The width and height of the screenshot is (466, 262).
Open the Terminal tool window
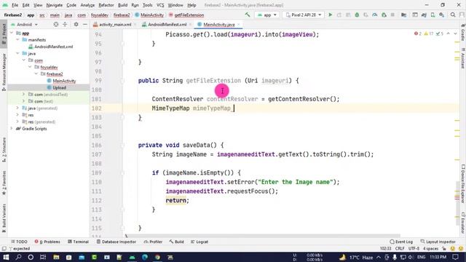pos(78,242)
